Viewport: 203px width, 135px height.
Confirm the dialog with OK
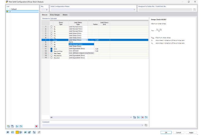[166, 132]
